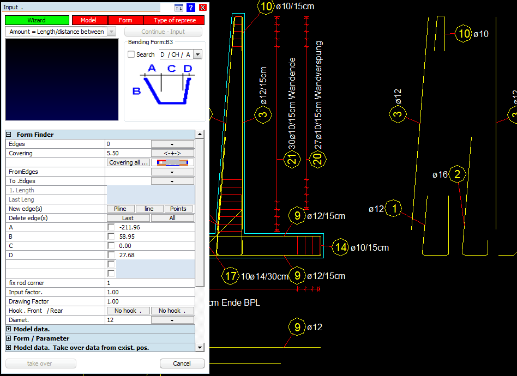This screenshot has height=376, width=517.
Task: Click the scroll down arrow of property list
Action: click(x=200, y=347)
